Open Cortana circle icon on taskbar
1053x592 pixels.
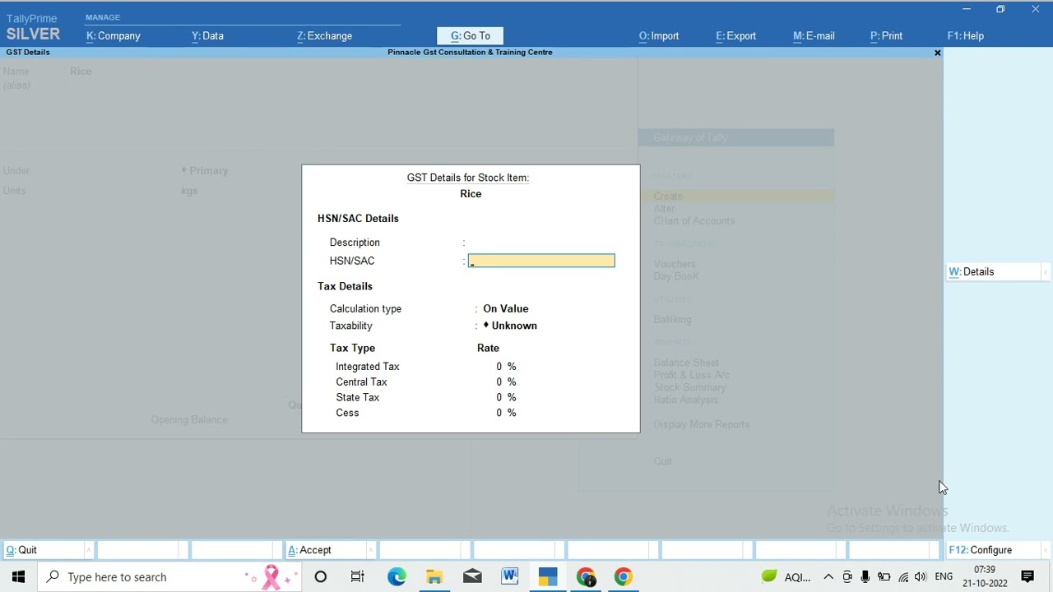[x=321, y=577]
